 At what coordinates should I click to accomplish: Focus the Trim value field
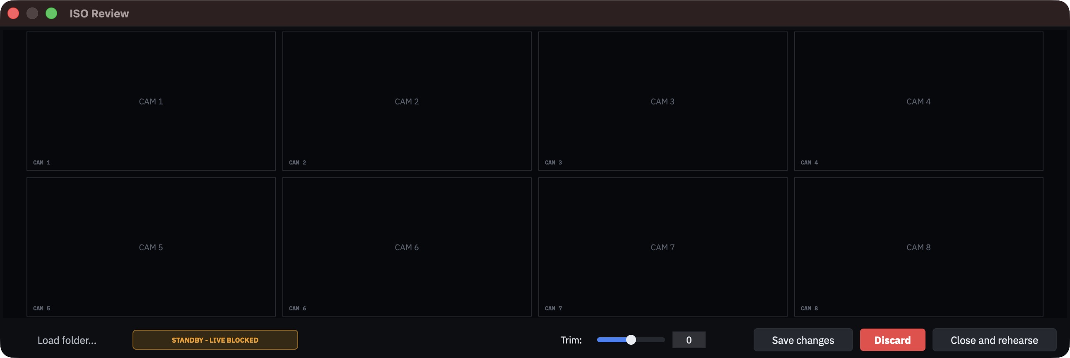[x=689, y=340]
